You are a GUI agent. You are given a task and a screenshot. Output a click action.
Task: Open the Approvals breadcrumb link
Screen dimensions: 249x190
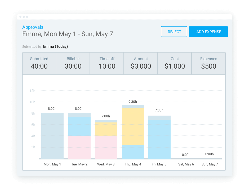(x=33, y=27)
